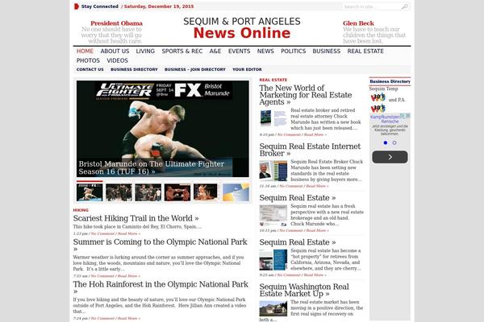The height and width of the screenshot is (322, 484).
Task: Open Summer is Coming to Olympic National Park
Action: coord(161,246)
